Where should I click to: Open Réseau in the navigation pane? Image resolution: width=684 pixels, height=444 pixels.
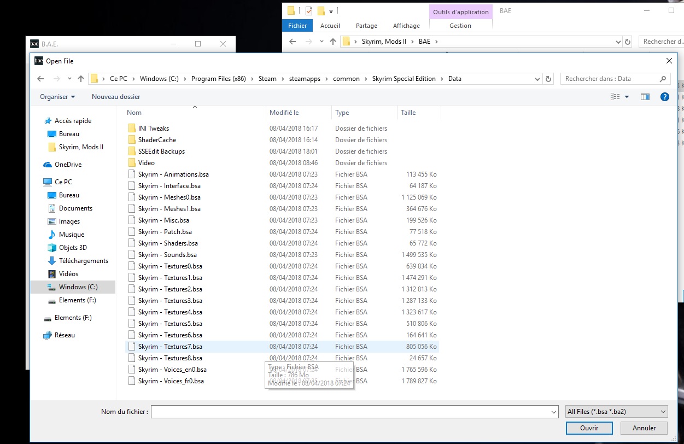click(65, 335)
